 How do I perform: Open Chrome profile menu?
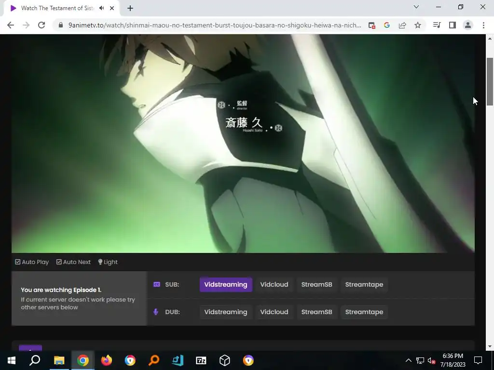(468, 25)
